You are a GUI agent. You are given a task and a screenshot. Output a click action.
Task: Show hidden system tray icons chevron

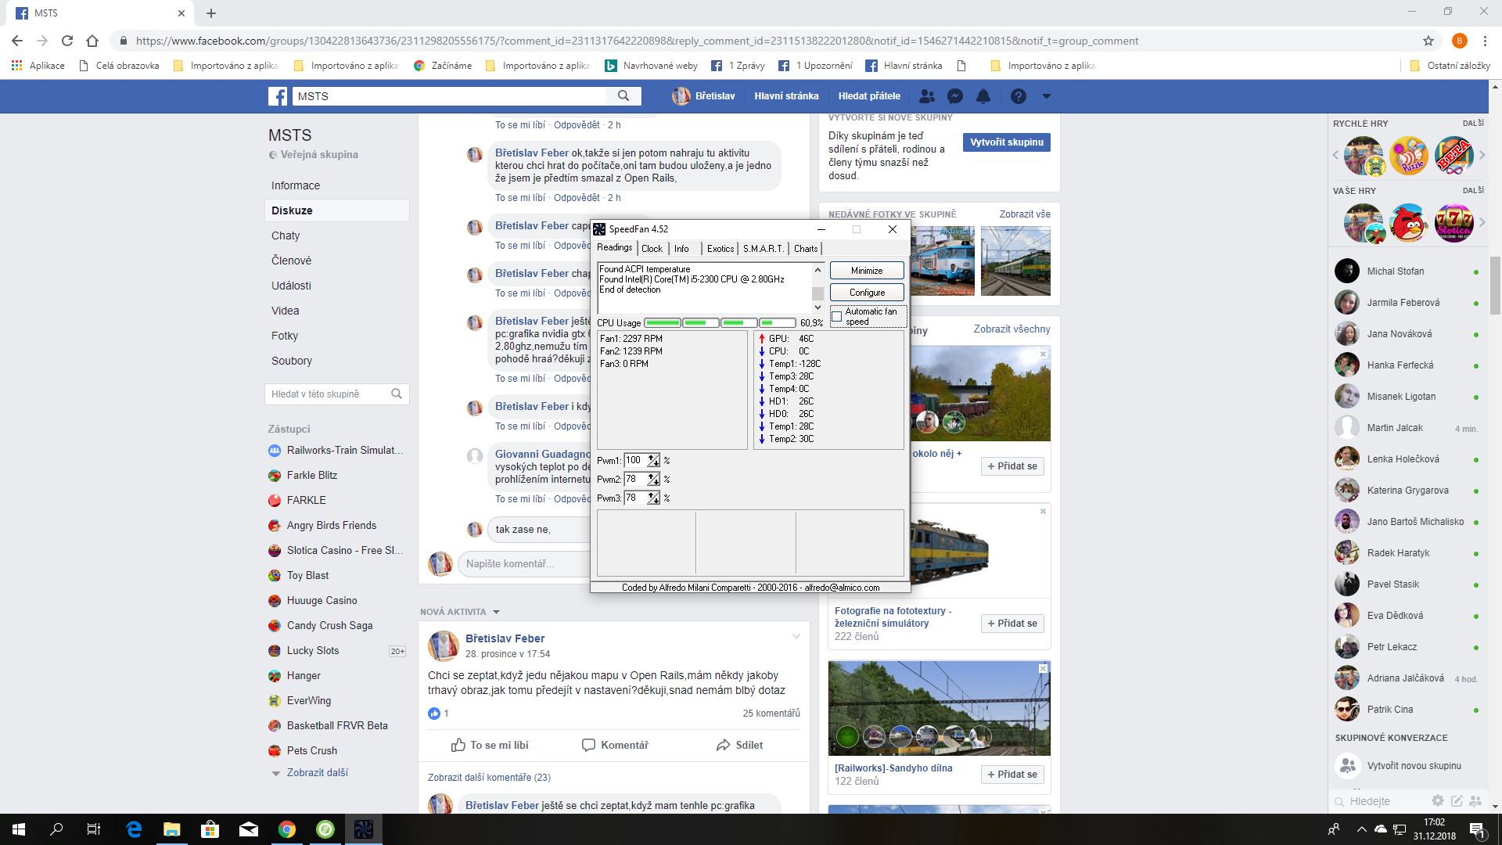coord(1362,829)
